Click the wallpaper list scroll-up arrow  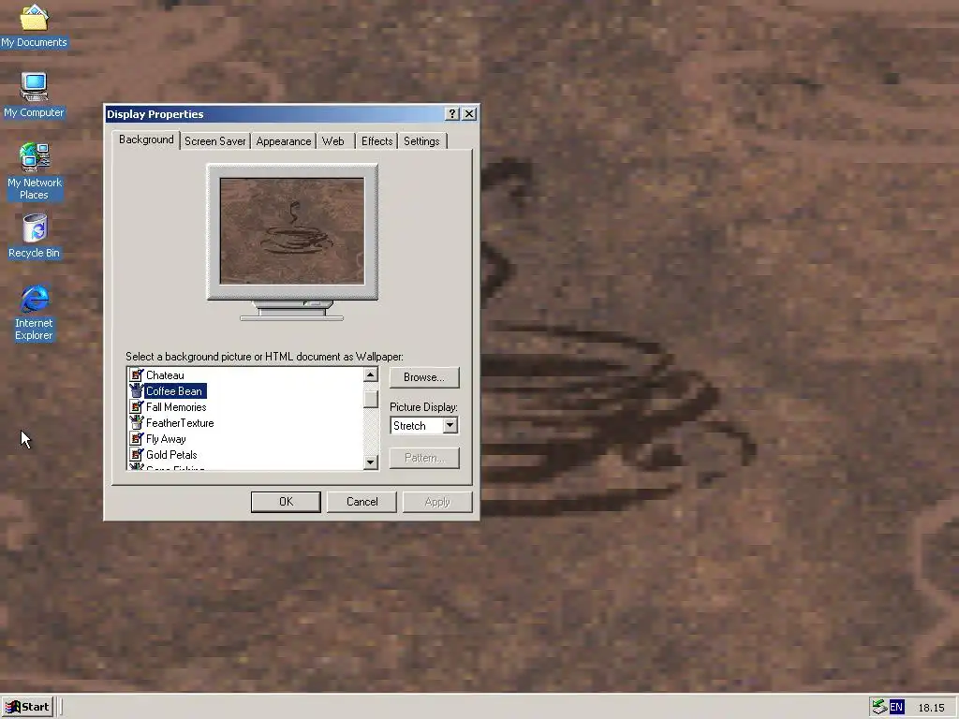coord(371,374)
